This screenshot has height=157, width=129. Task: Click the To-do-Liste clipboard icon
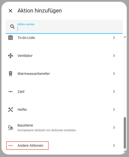[x=11, y=38]
